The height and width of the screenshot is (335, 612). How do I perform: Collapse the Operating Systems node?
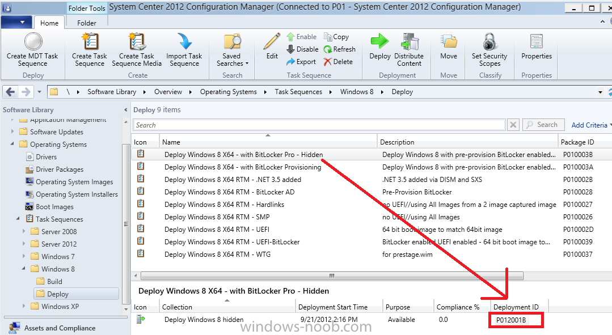tap(12, 144)
